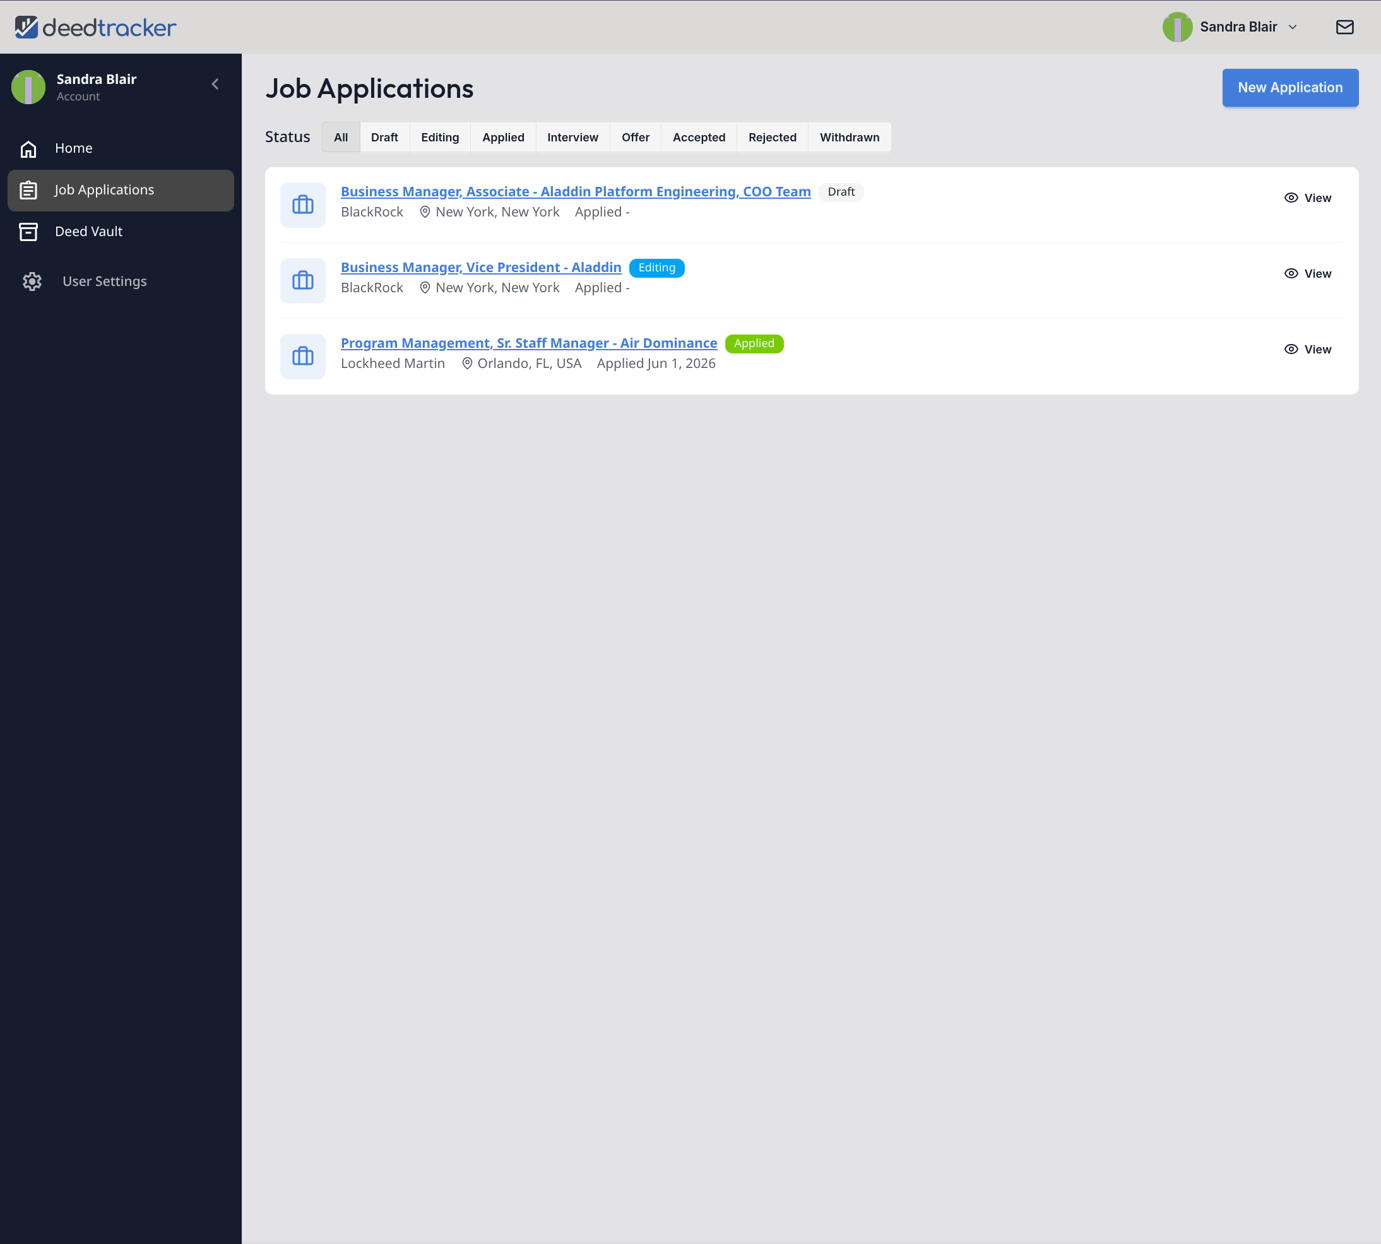Filter by Withdrawn status

850,138
